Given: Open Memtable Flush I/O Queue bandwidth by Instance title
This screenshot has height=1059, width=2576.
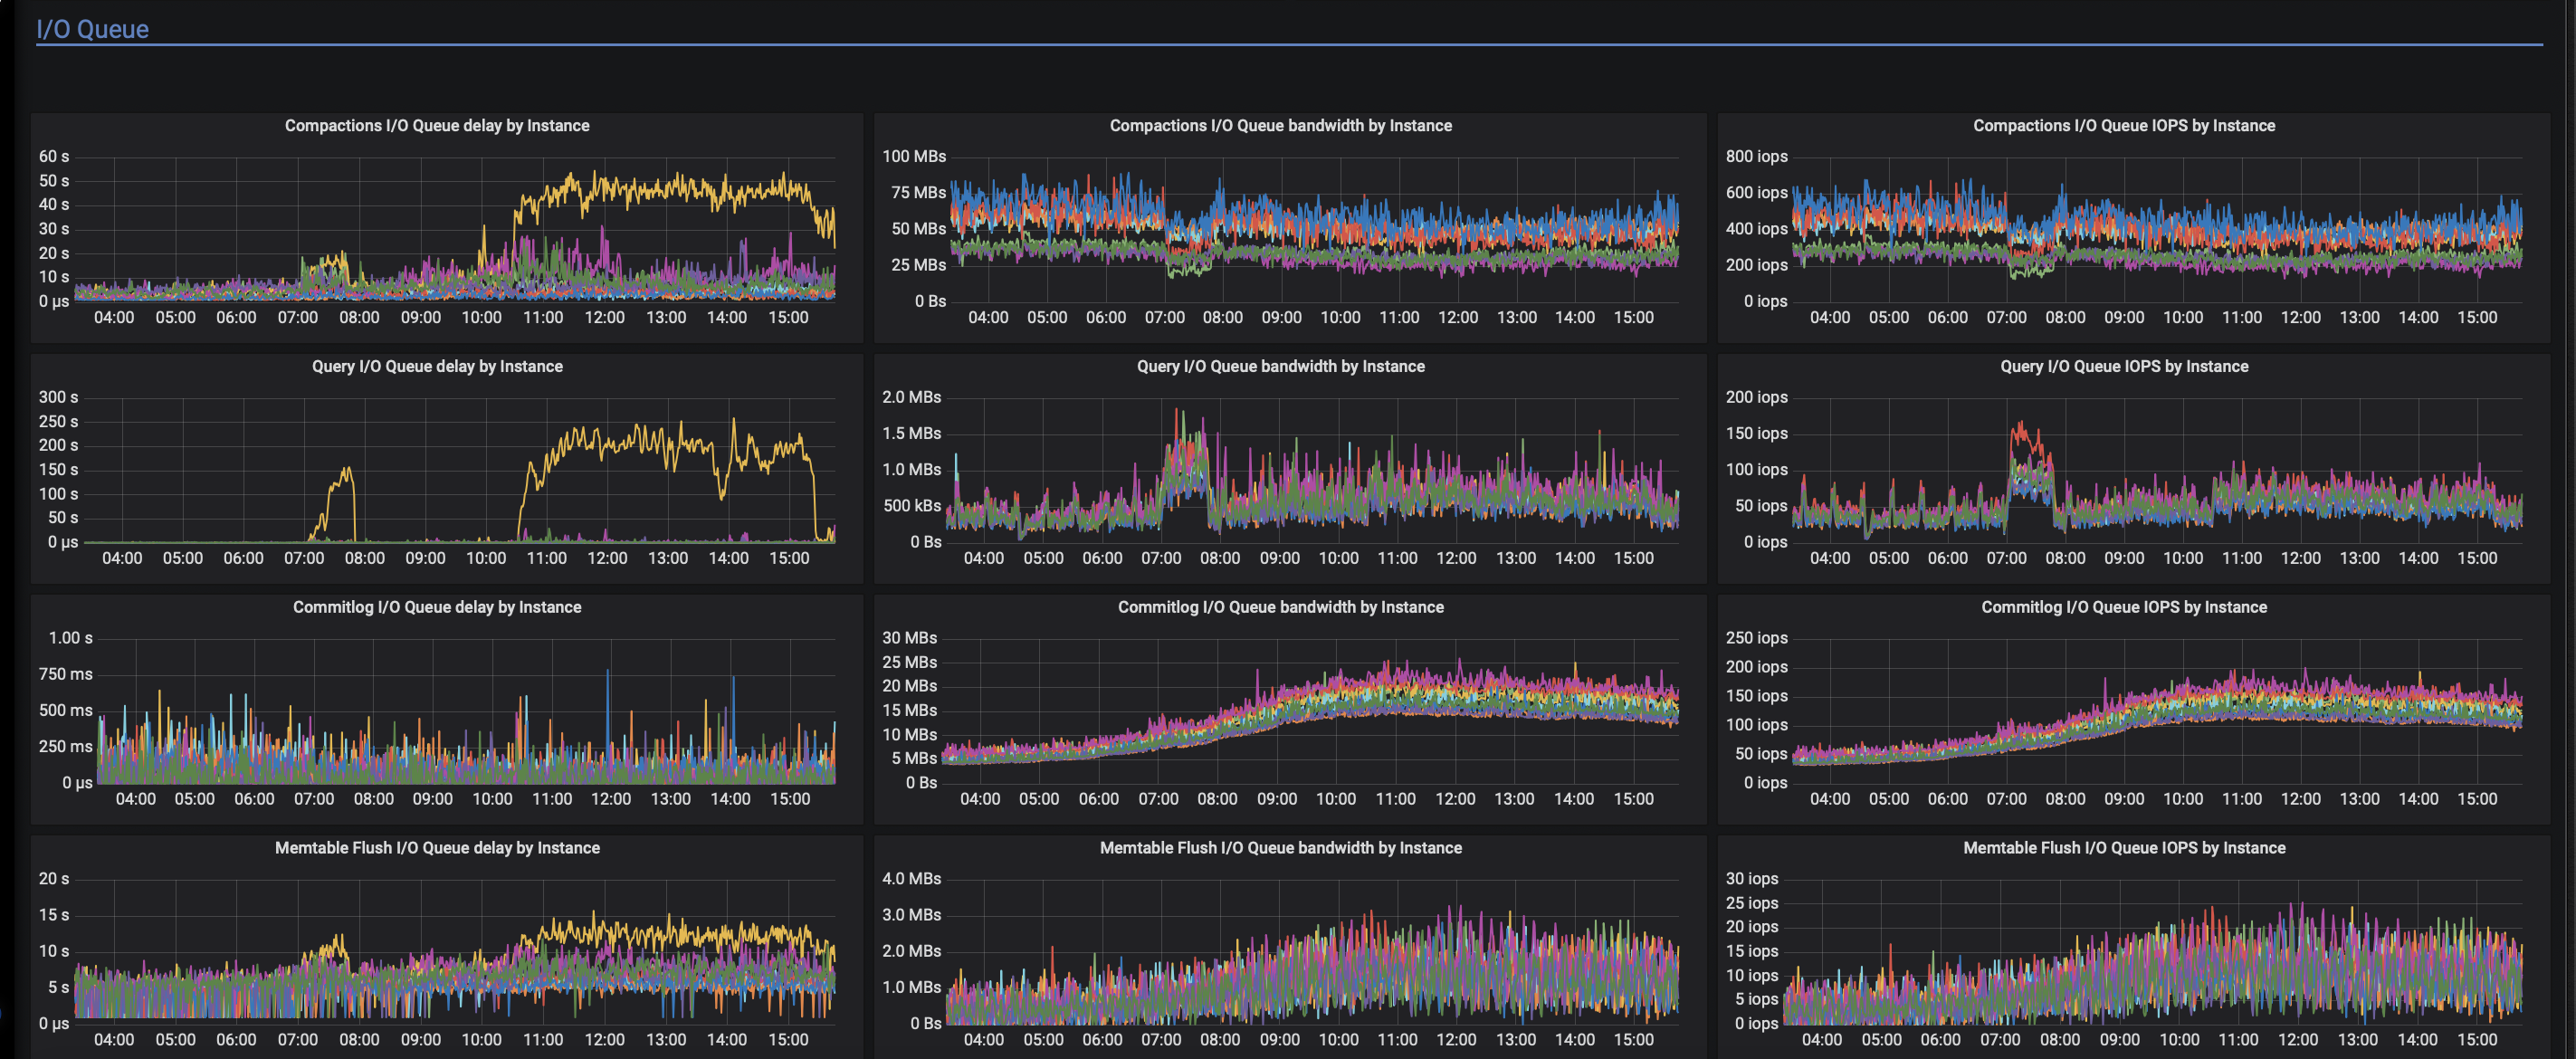Looking at the screenshot, I should [1280, 848].
